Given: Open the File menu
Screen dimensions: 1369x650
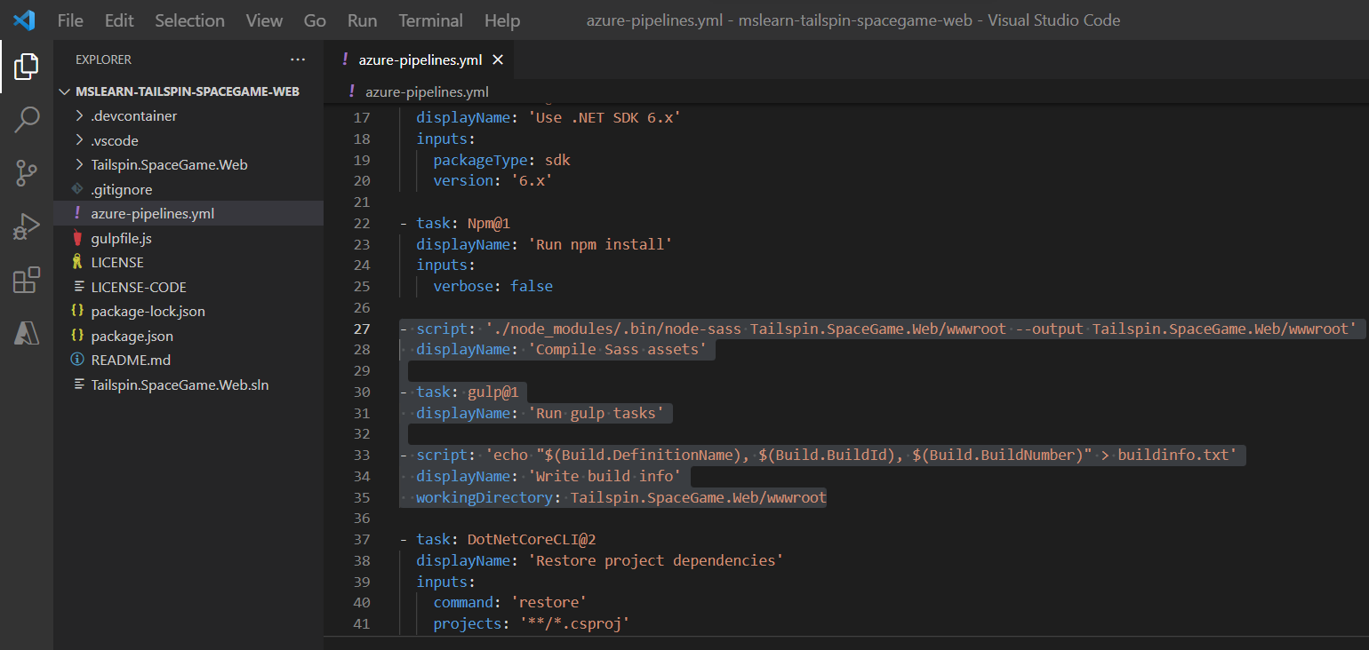Looking at the screenshot, I should click(70, 20).
